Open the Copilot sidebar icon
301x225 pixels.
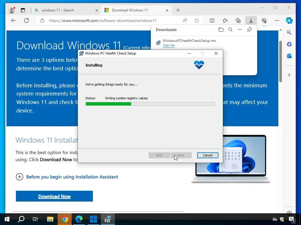pyautogui.click(x=289, y=21)
